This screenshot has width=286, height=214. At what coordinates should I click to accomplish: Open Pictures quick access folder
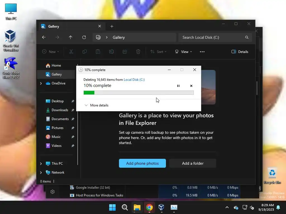coord(58,128)
